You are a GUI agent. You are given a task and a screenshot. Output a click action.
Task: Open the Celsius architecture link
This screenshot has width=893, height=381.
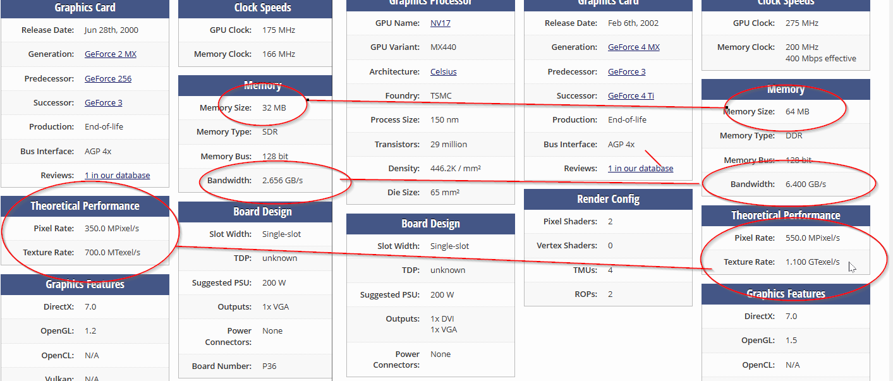(x=443, y=72)
